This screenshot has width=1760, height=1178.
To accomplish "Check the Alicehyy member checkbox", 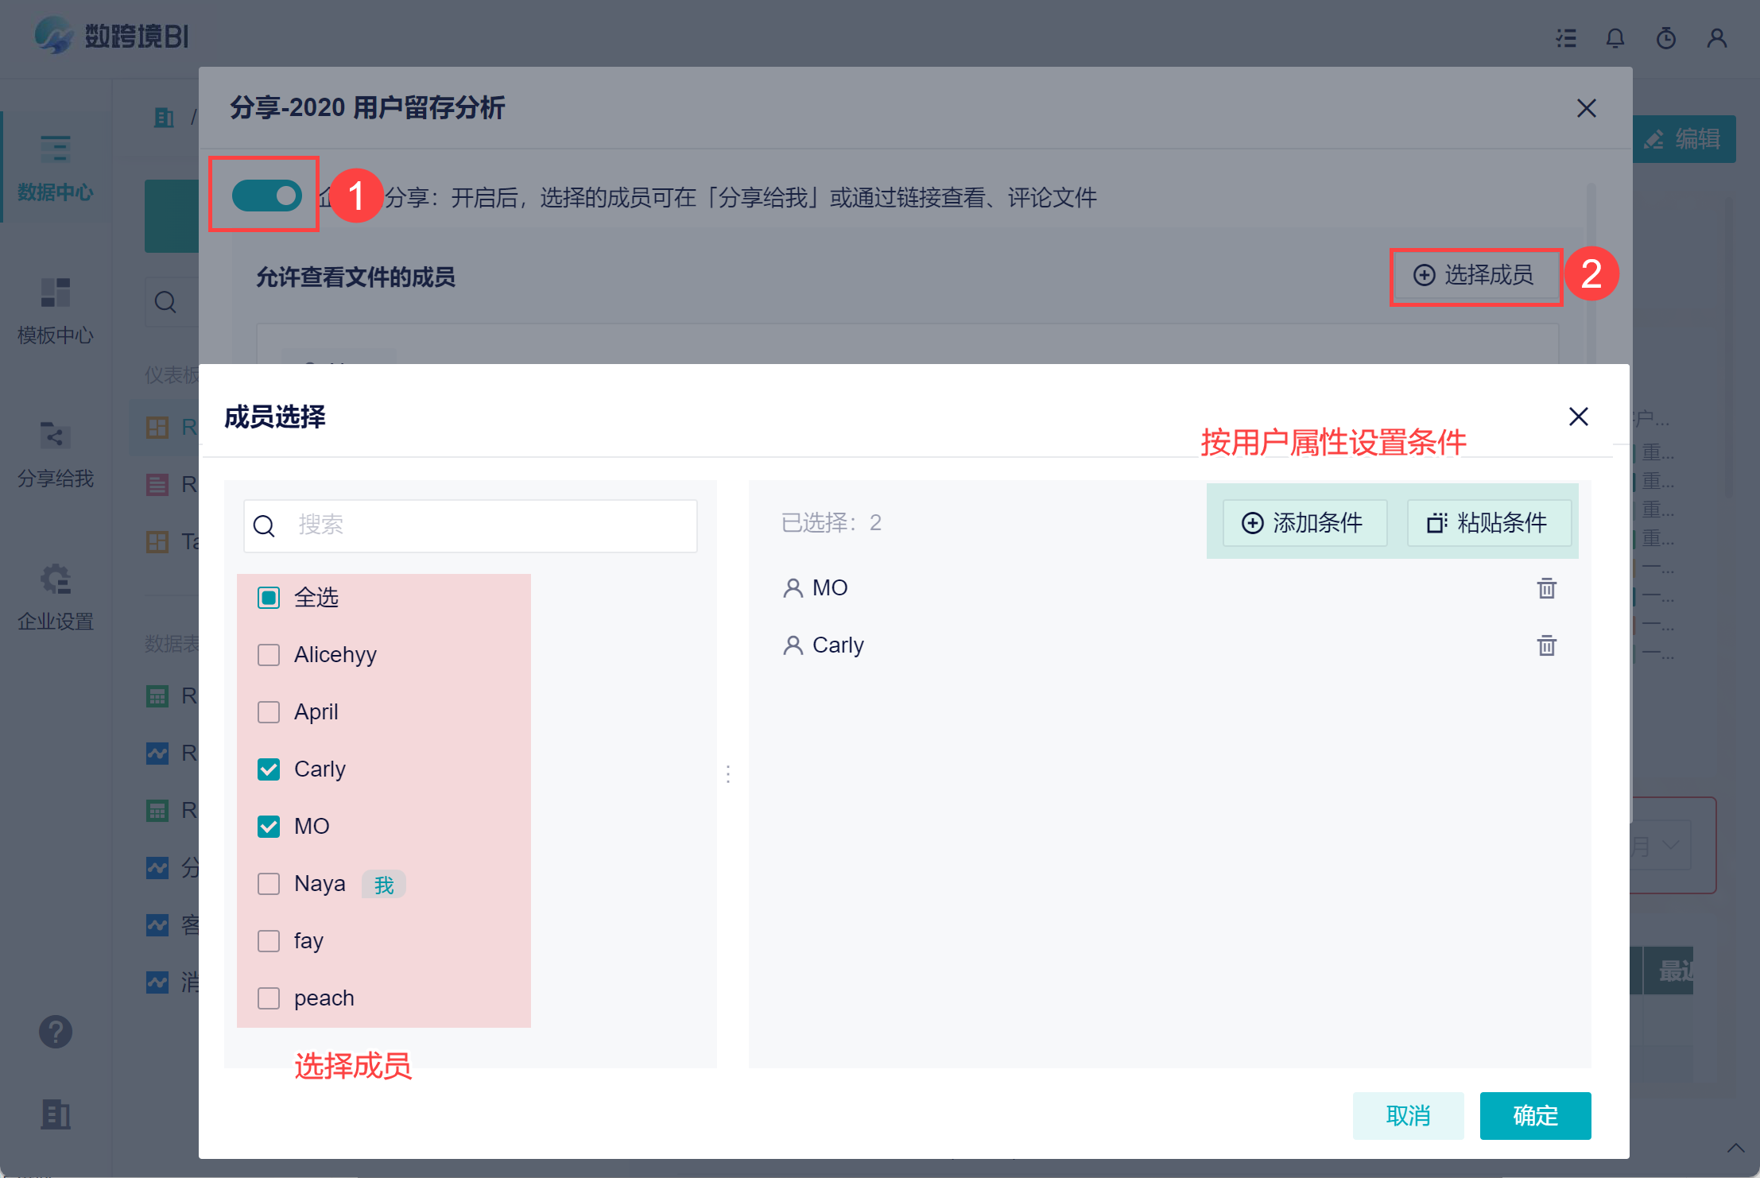I will tap(269, 655).
